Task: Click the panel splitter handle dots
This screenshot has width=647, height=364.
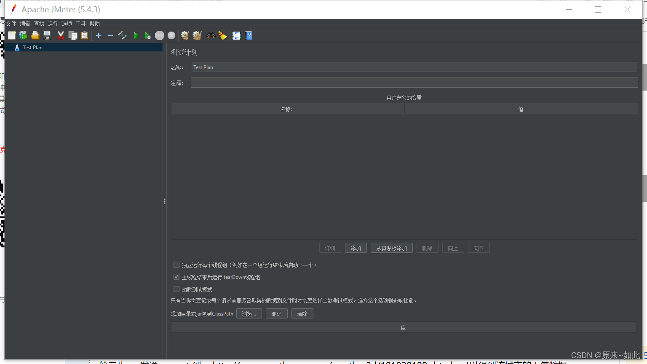Action: (165, 201)
